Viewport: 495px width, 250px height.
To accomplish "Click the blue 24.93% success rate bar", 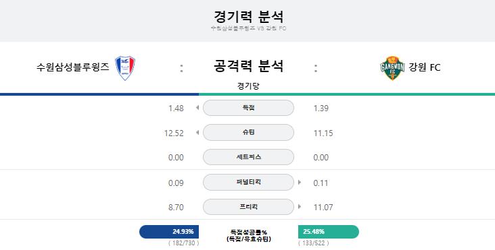I will [169, 232].
